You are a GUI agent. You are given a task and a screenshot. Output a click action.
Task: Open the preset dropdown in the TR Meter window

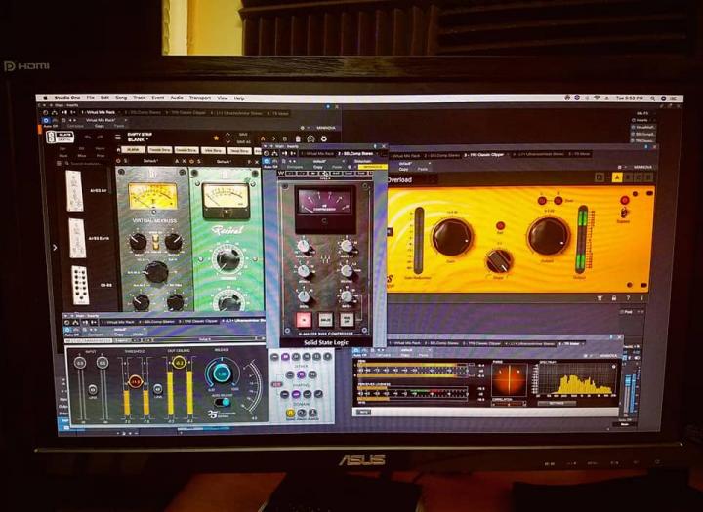(406, 350)
